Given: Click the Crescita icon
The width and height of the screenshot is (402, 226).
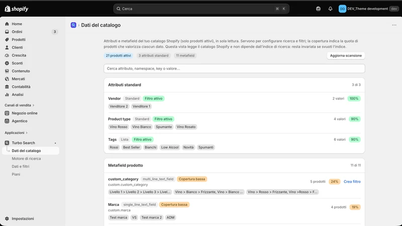Looking at the screenshot, I should 7,55.
